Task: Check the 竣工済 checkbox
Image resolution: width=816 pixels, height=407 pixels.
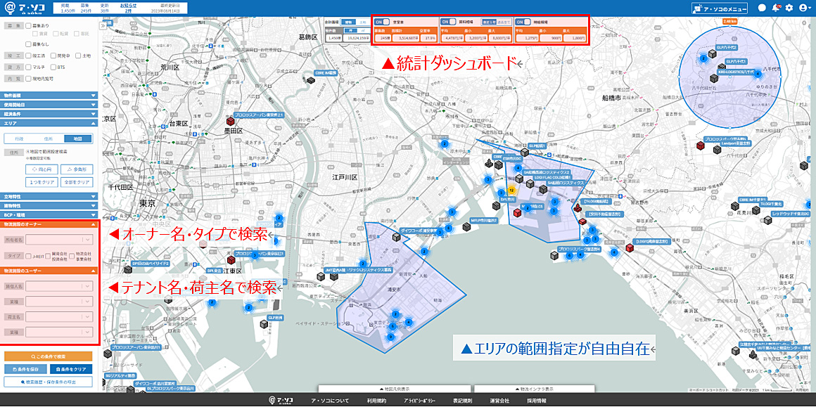Action: click(x=29, y=56)
